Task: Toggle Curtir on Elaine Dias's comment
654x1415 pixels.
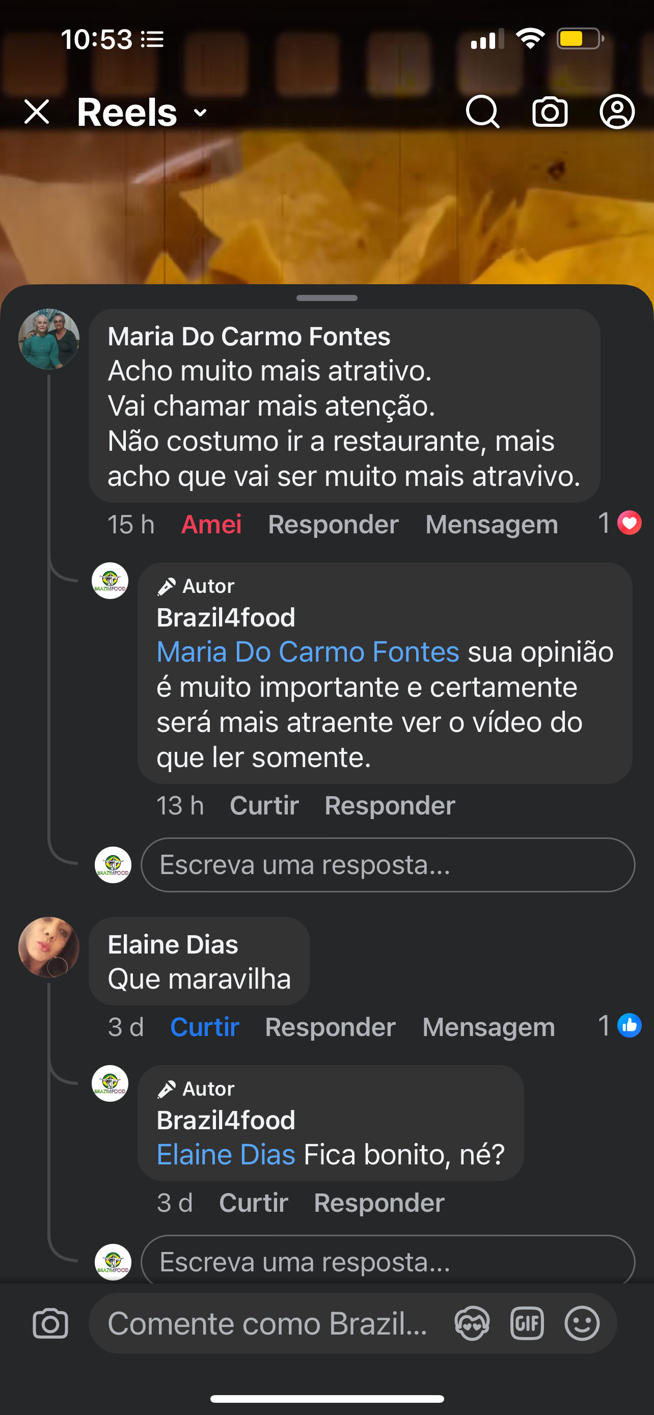Action: pyautogui.click(x=205, y=1027)
